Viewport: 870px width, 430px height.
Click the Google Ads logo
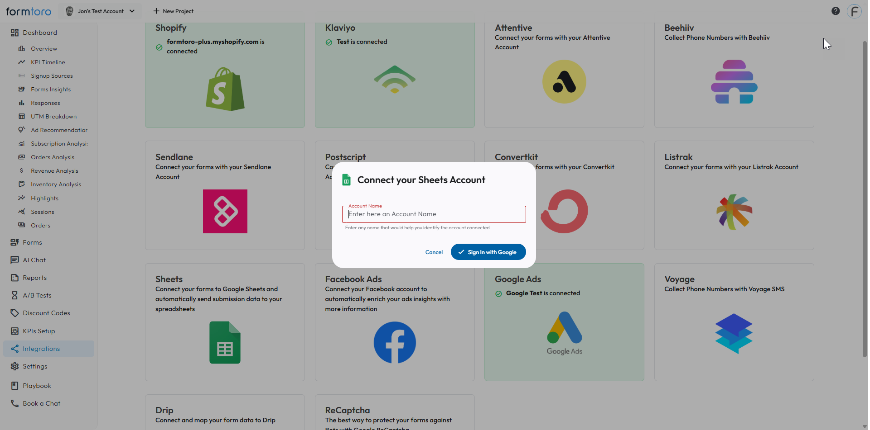point(564,333)
